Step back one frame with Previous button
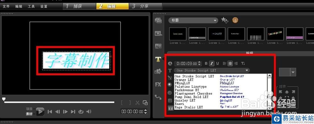The image size is (314, 124). (57, 112)
